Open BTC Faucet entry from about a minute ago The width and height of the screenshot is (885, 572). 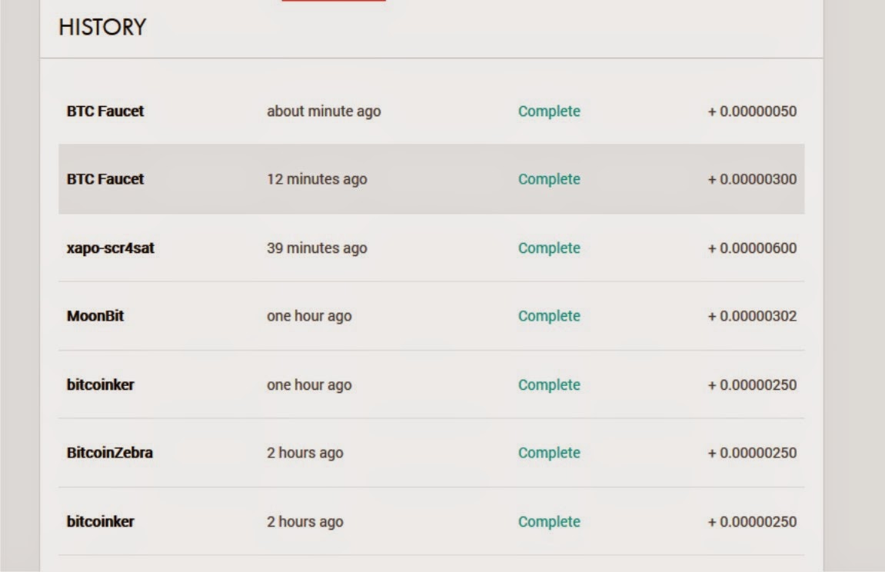coord(105,111)
